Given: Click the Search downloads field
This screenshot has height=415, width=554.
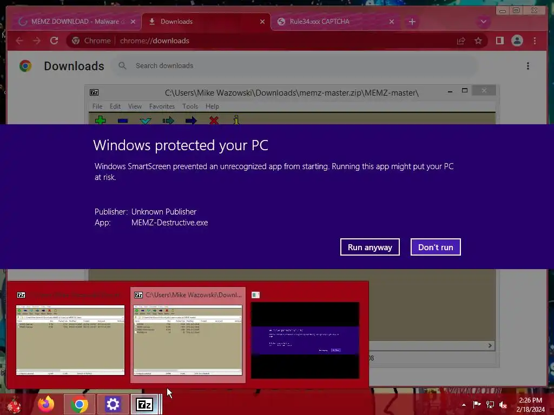Looking at the screenshot, I should coord(295,65).
